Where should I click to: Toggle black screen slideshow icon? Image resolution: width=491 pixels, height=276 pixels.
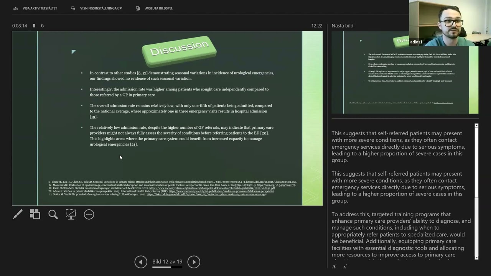click(71, 214)
